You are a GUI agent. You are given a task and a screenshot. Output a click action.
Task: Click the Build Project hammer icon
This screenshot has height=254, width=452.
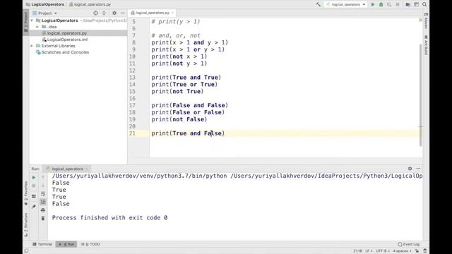point(319,4)
